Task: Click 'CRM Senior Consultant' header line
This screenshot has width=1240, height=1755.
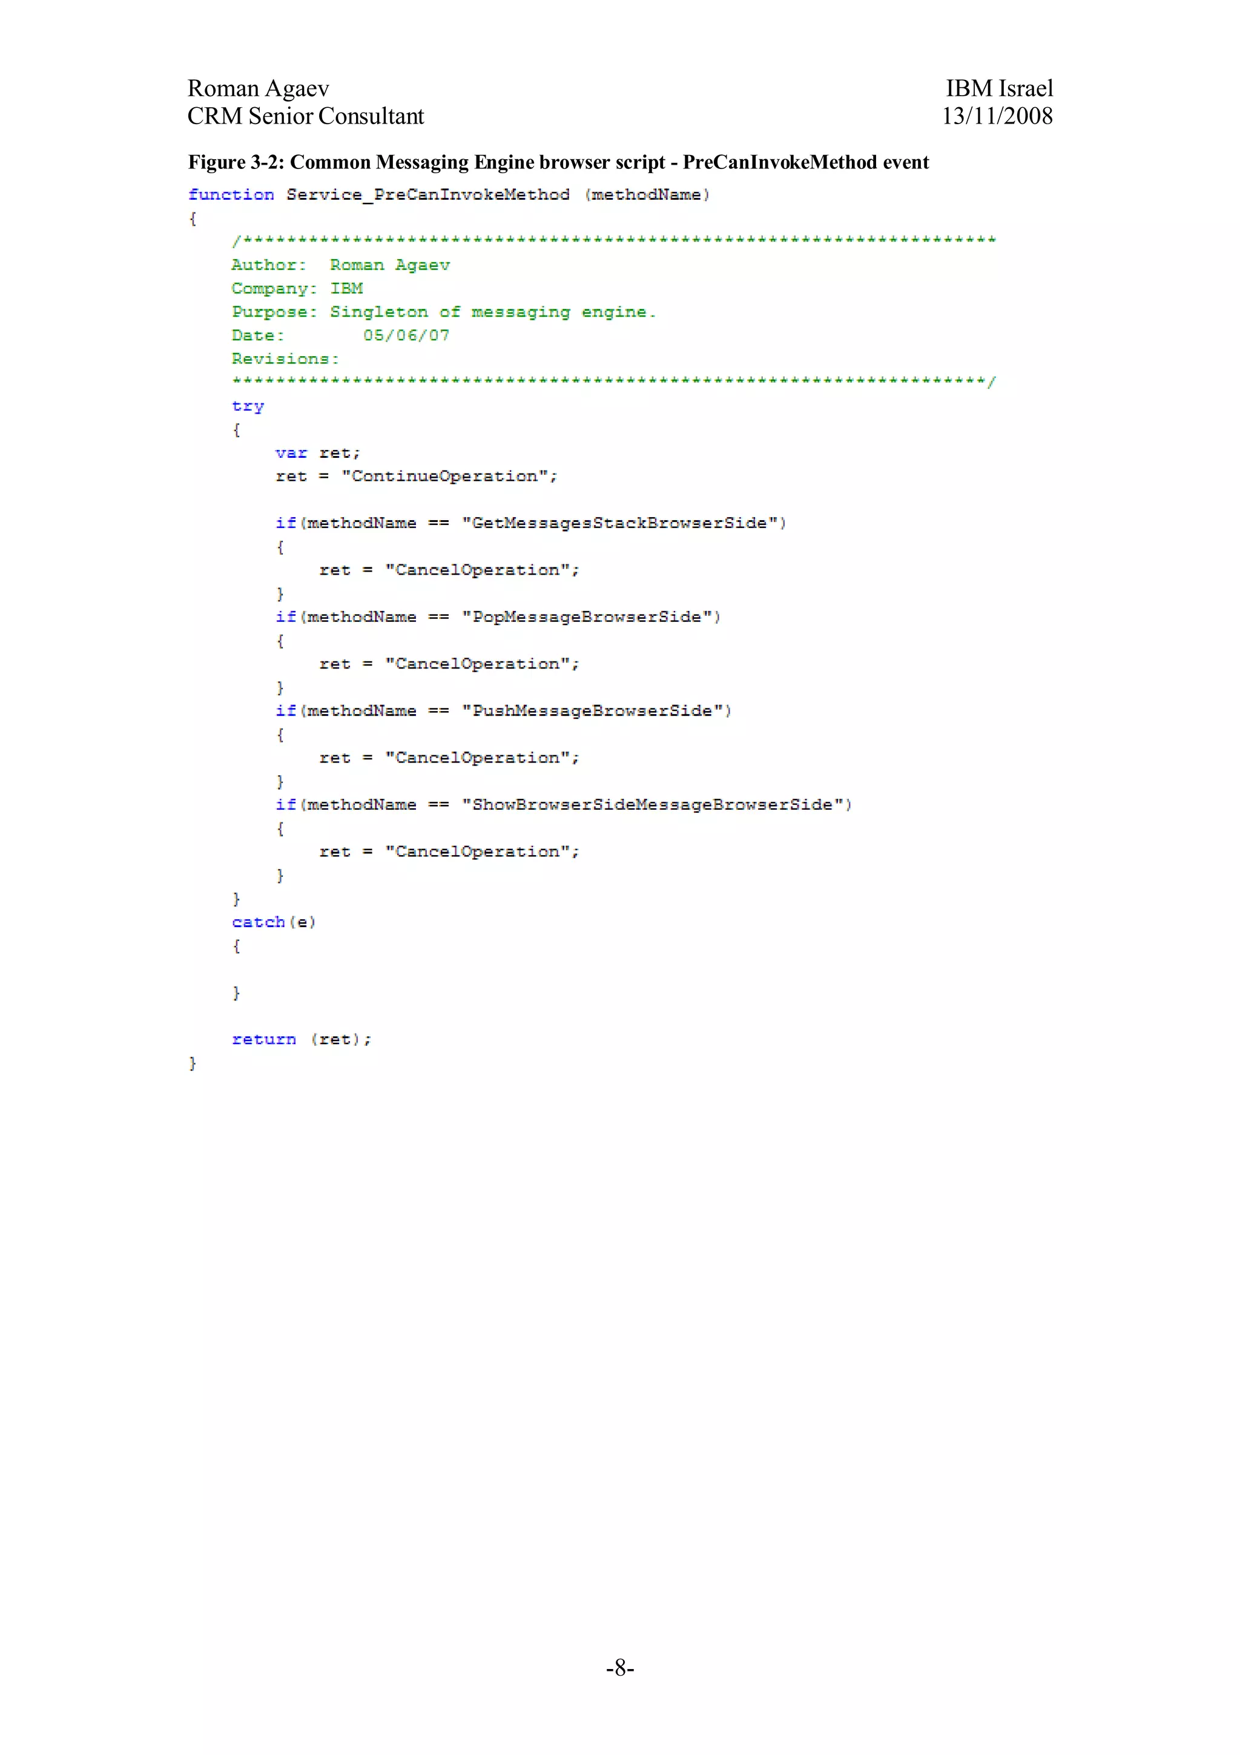Action: pyautogui.click(x=306, y=116)
